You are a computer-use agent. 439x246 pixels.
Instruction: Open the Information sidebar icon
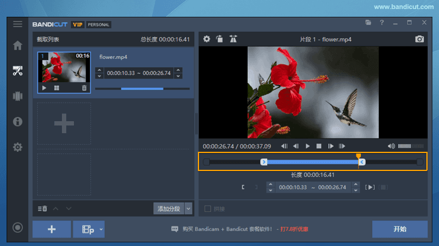click(x=17, y=122)
